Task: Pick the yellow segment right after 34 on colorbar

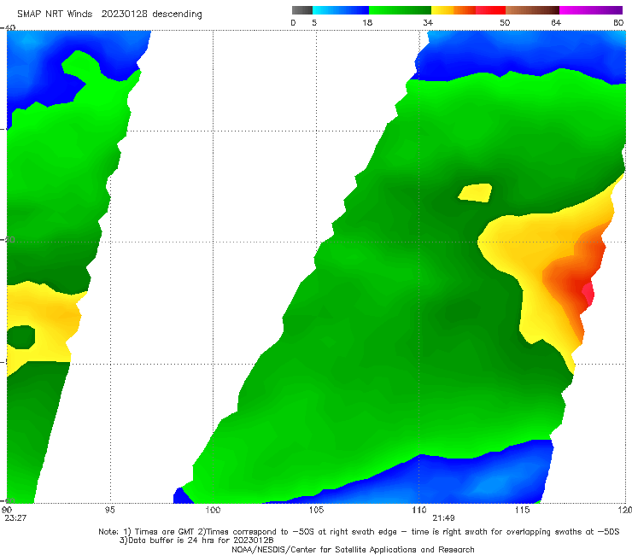Action: click(x=442, y=10)
